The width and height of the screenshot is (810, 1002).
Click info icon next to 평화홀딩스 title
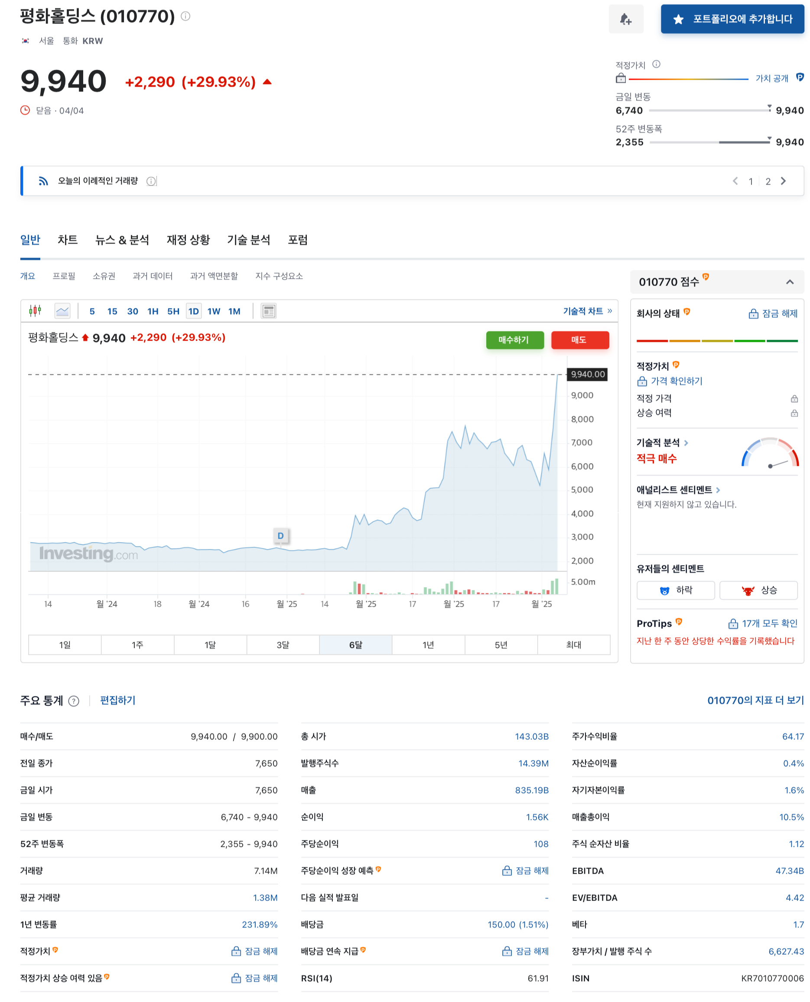coord(185,16)
